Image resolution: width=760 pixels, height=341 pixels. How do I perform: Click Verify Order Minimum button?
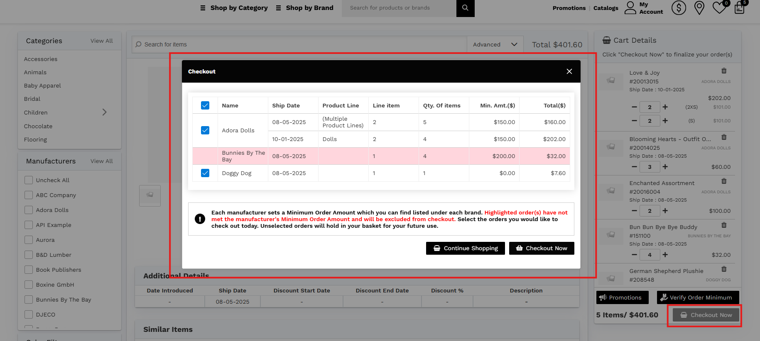coord(698,297)
